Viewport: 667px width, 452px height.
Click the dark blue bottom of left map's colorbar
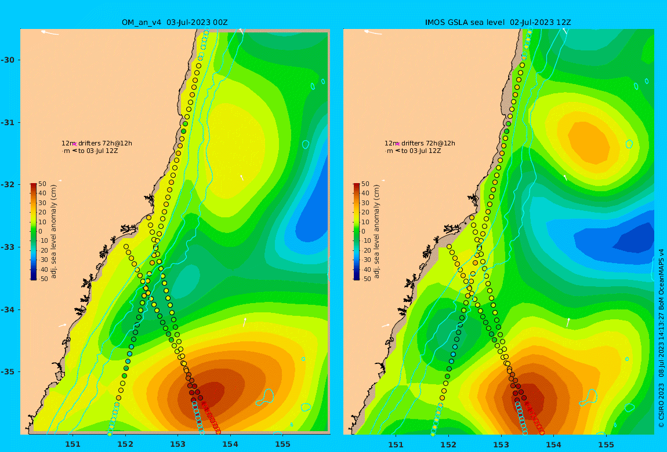tap(34, 278)
